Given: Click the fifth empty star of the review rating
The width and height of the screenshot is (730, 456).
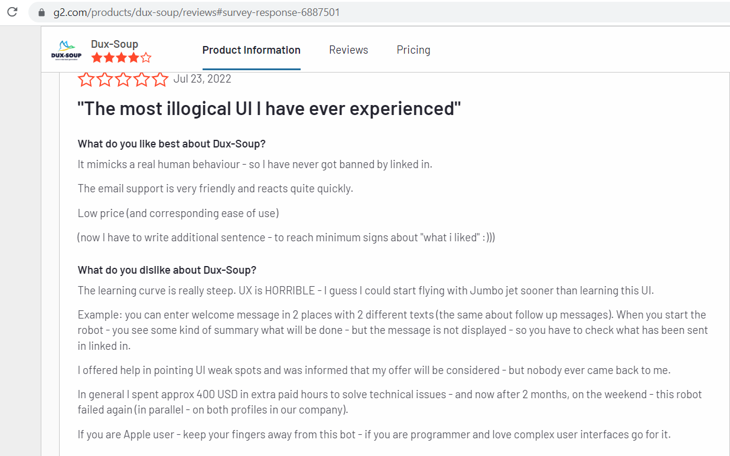Looking at the screenshot, I should (160, 80).
